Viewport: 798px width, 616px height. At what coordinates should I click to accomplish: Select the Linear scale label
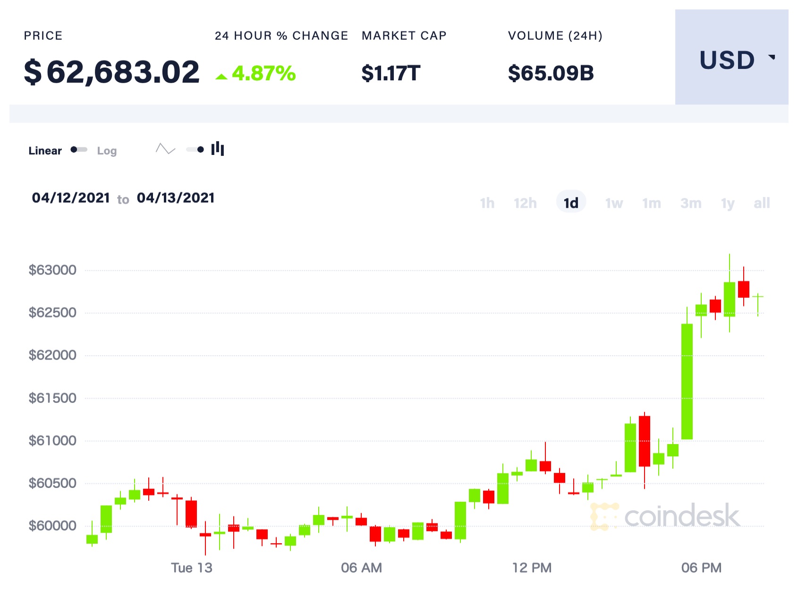[x=45, y=151]
